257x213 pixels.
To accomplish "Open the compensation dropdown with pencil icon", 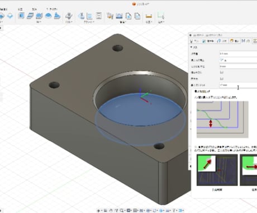I will pos(238,60).
